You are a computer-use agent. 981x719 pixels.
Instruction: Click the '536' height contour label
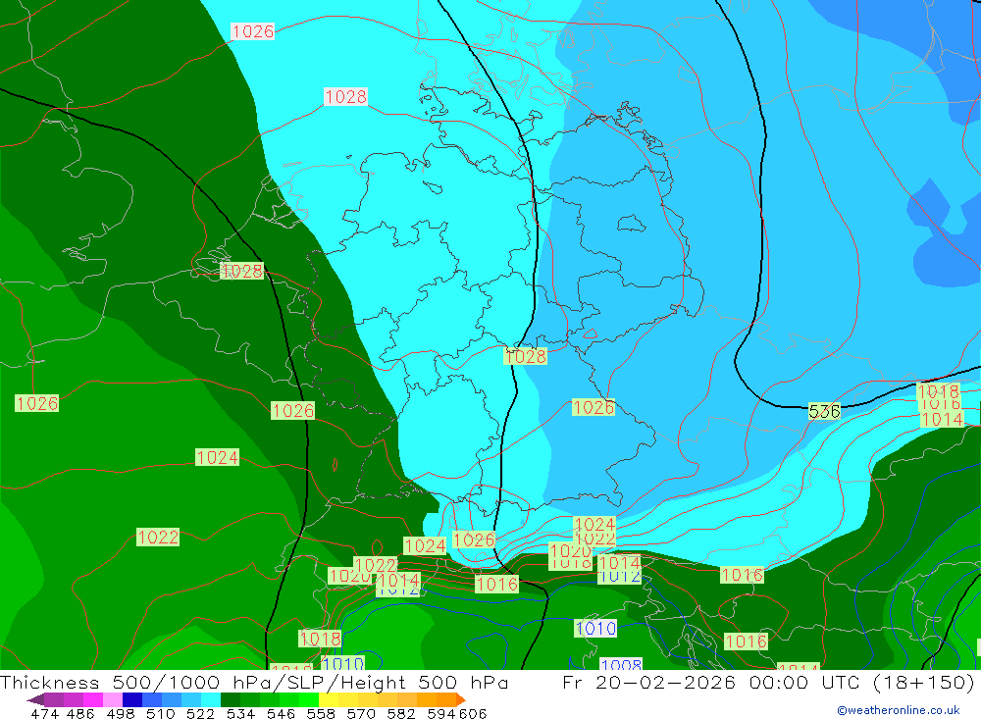click(824, 411)
